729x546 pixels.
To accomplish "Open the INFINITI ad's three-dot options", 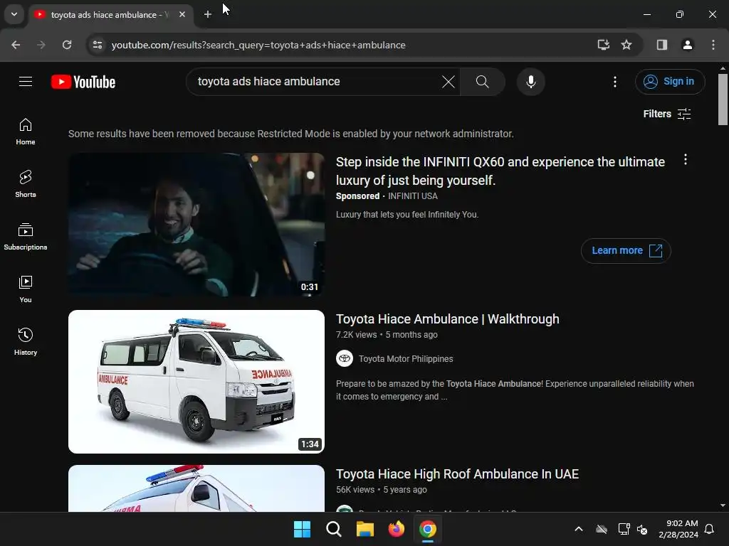I will [x=685, y=160].
